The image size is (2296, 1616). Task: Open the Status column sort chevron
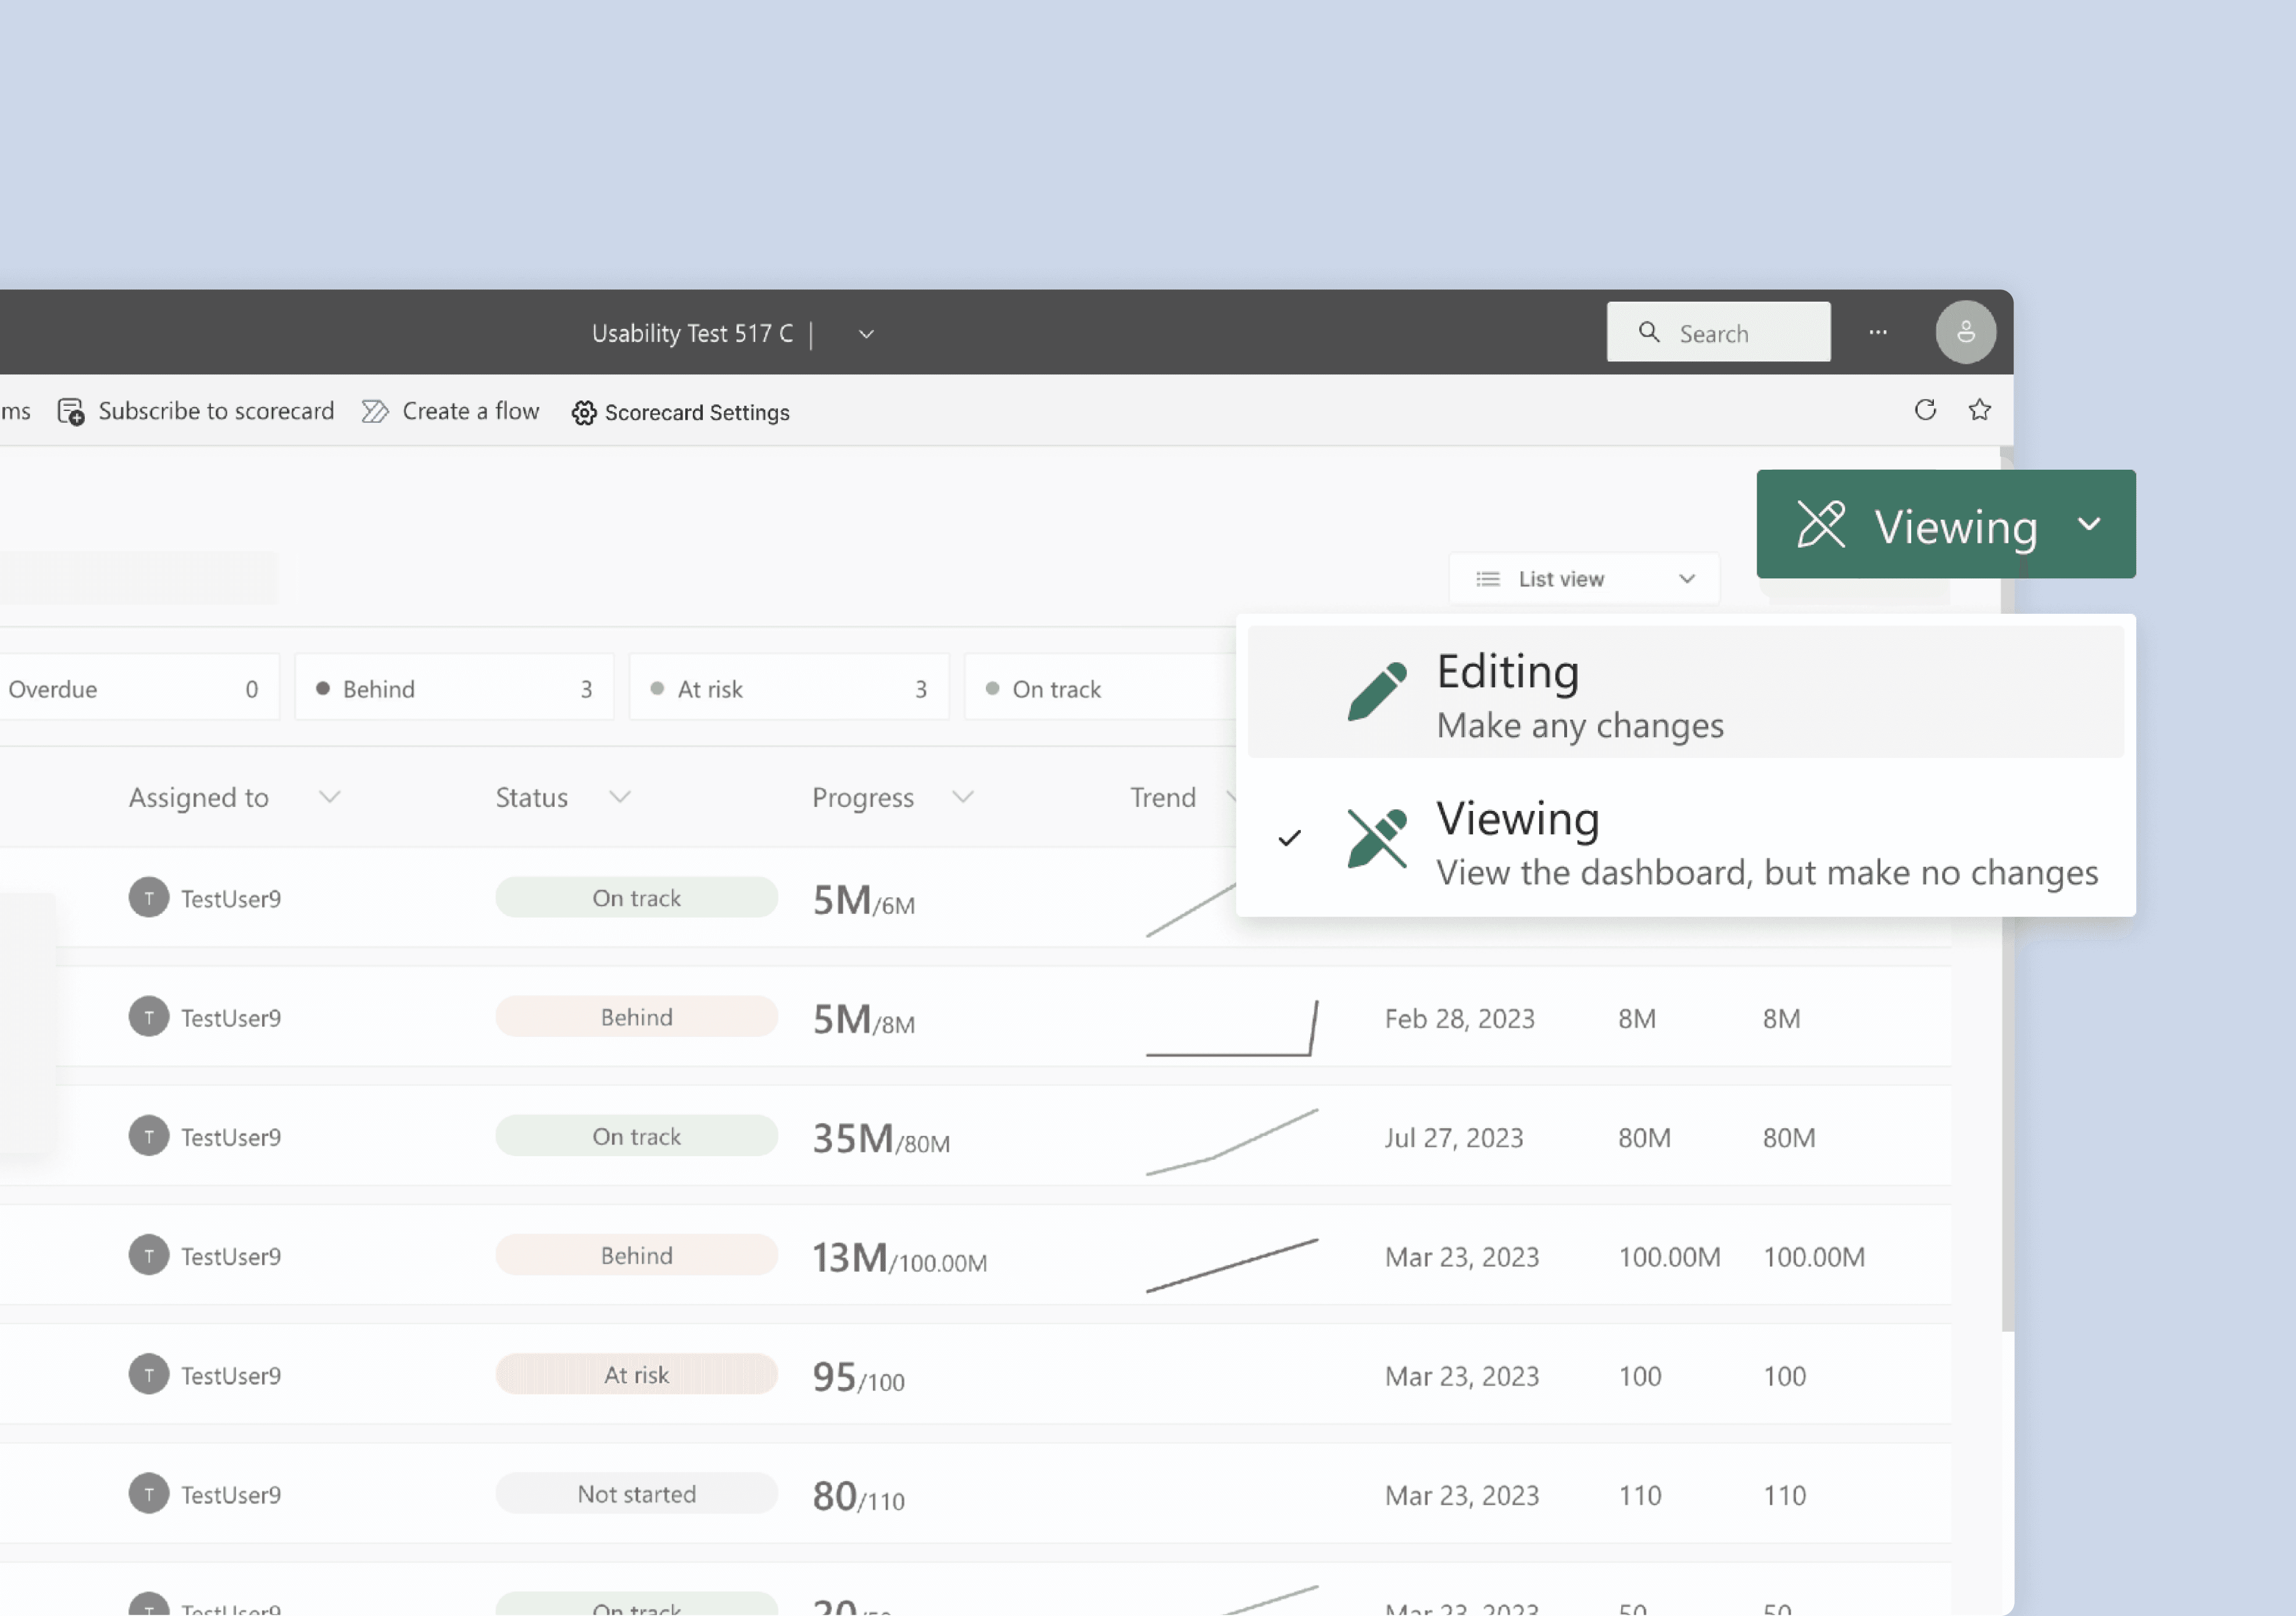pos(620,797)
